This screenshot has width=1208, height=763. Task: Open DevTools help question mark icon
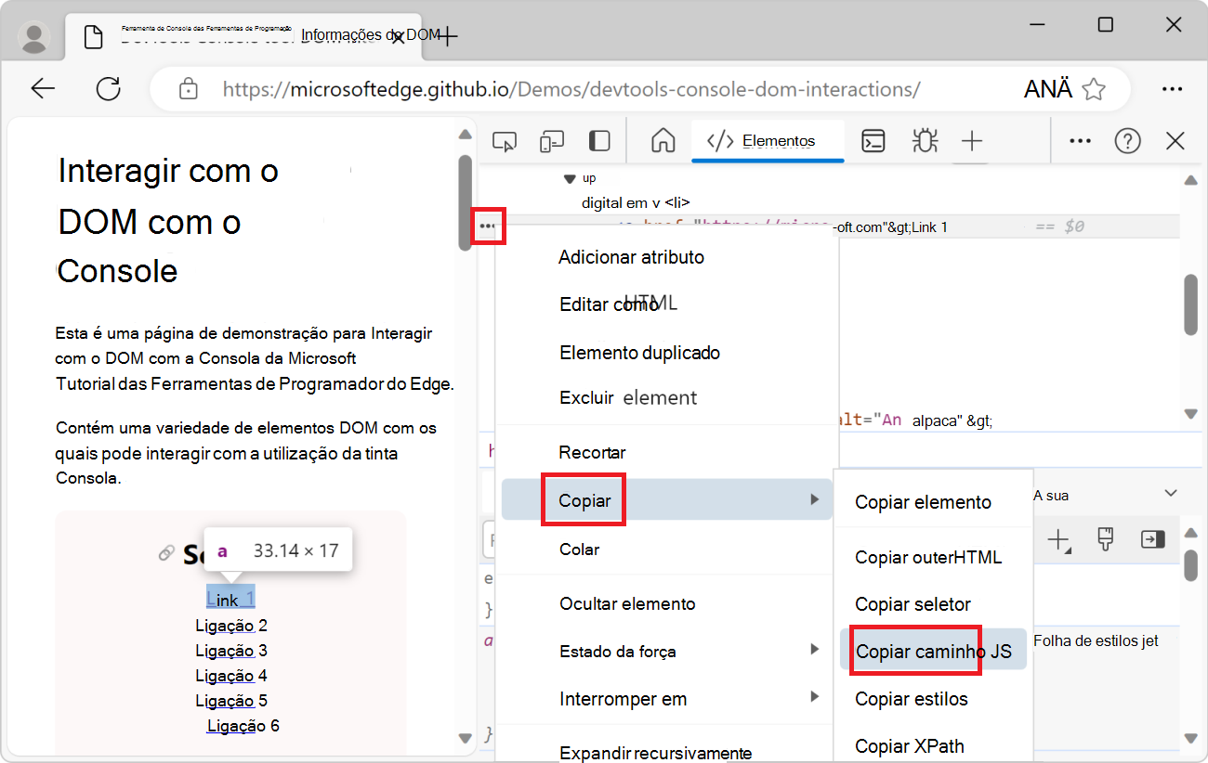[1127, 140]
